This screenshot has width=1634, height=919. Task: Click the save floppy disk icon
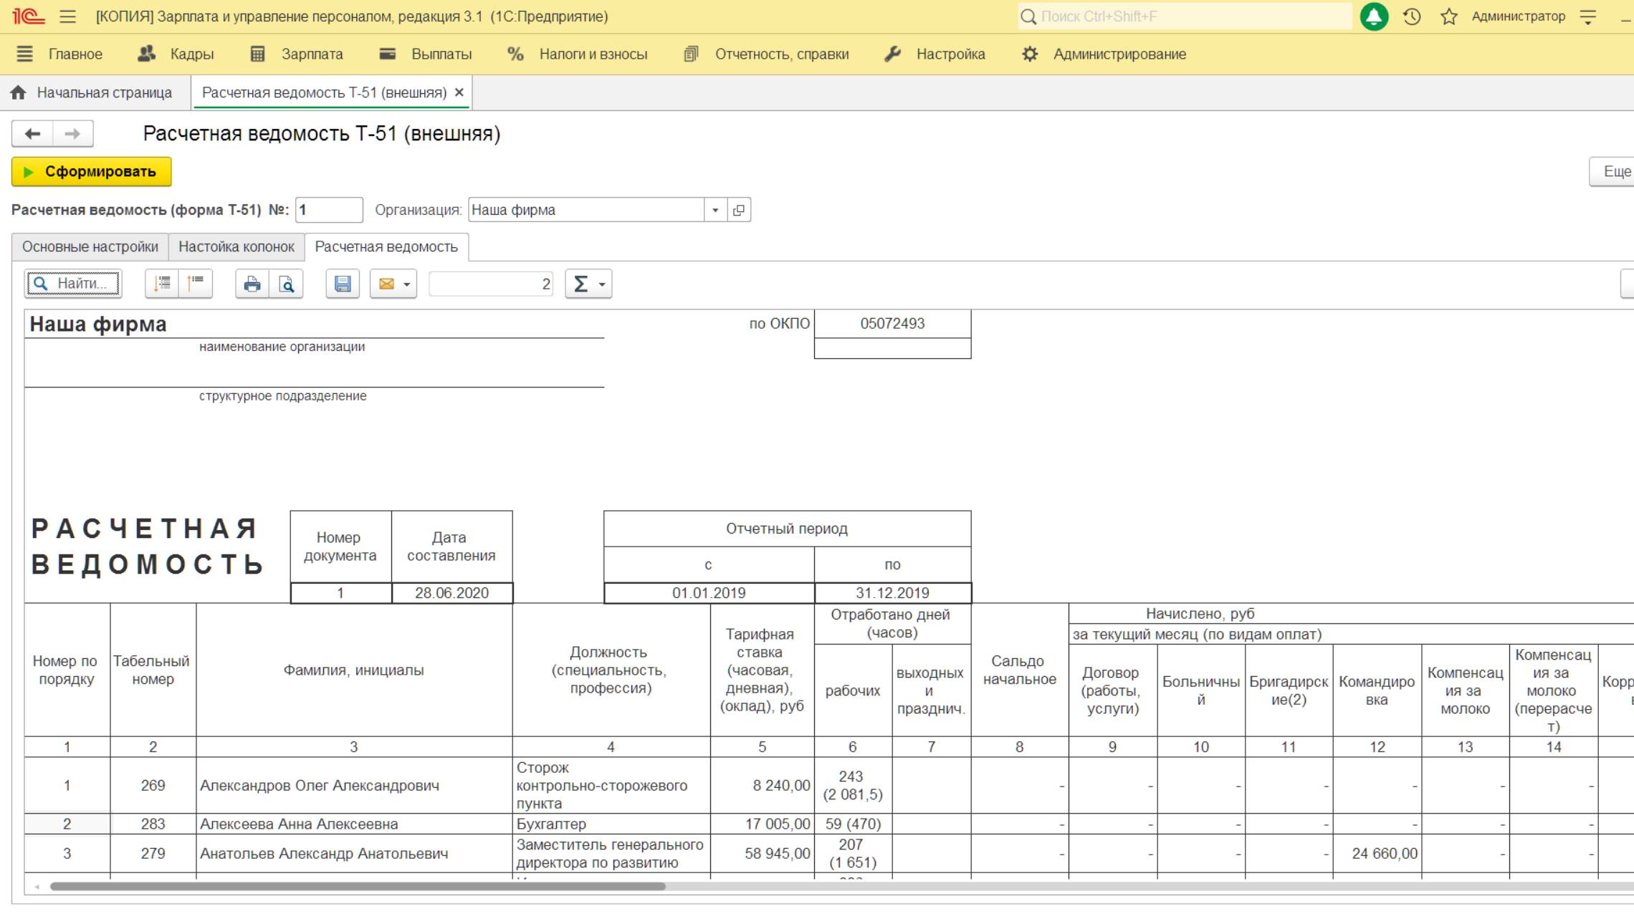(x=343, y=284)
